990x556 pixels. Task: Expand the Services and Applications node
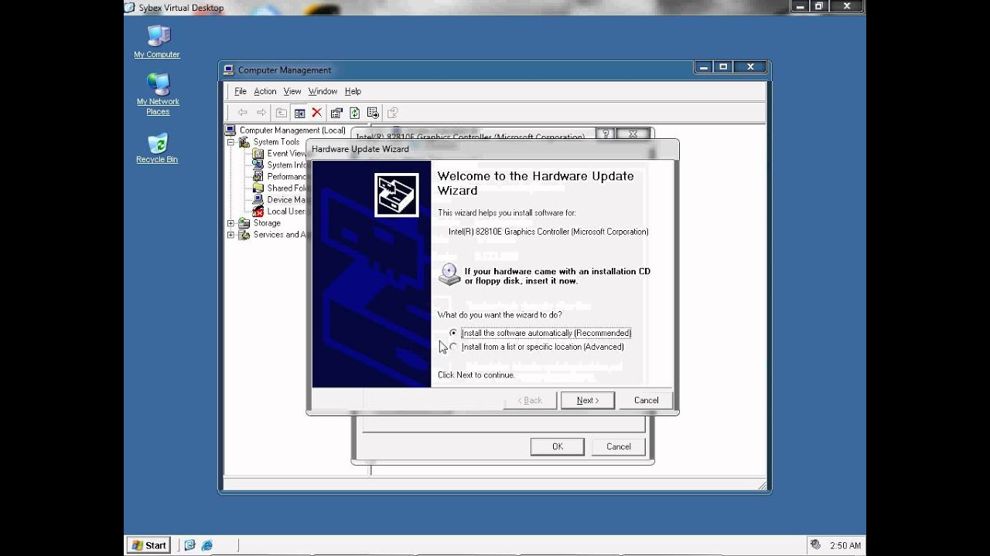tap(230, 235)
